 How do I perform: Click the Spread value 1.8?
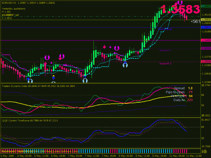click(190, 88)
